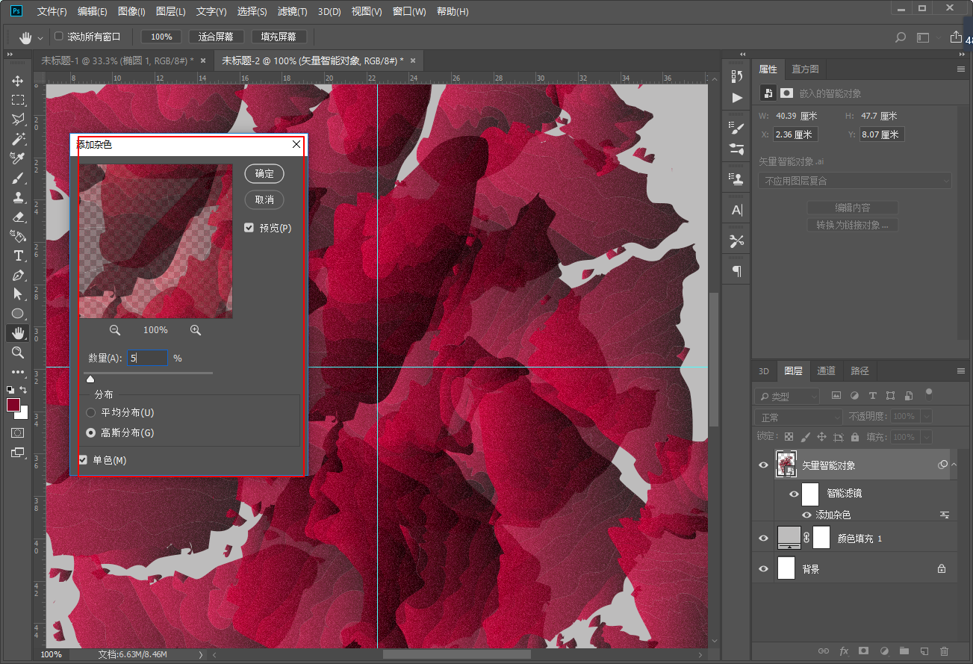Zoom in the Add Noise preview
Viewport: 973px width, 664px height.
pyautogui.click(x=196, y=329)
